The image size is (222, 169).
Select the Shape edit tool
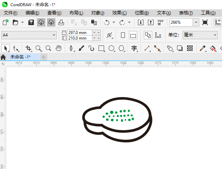[x=16, y=48]
